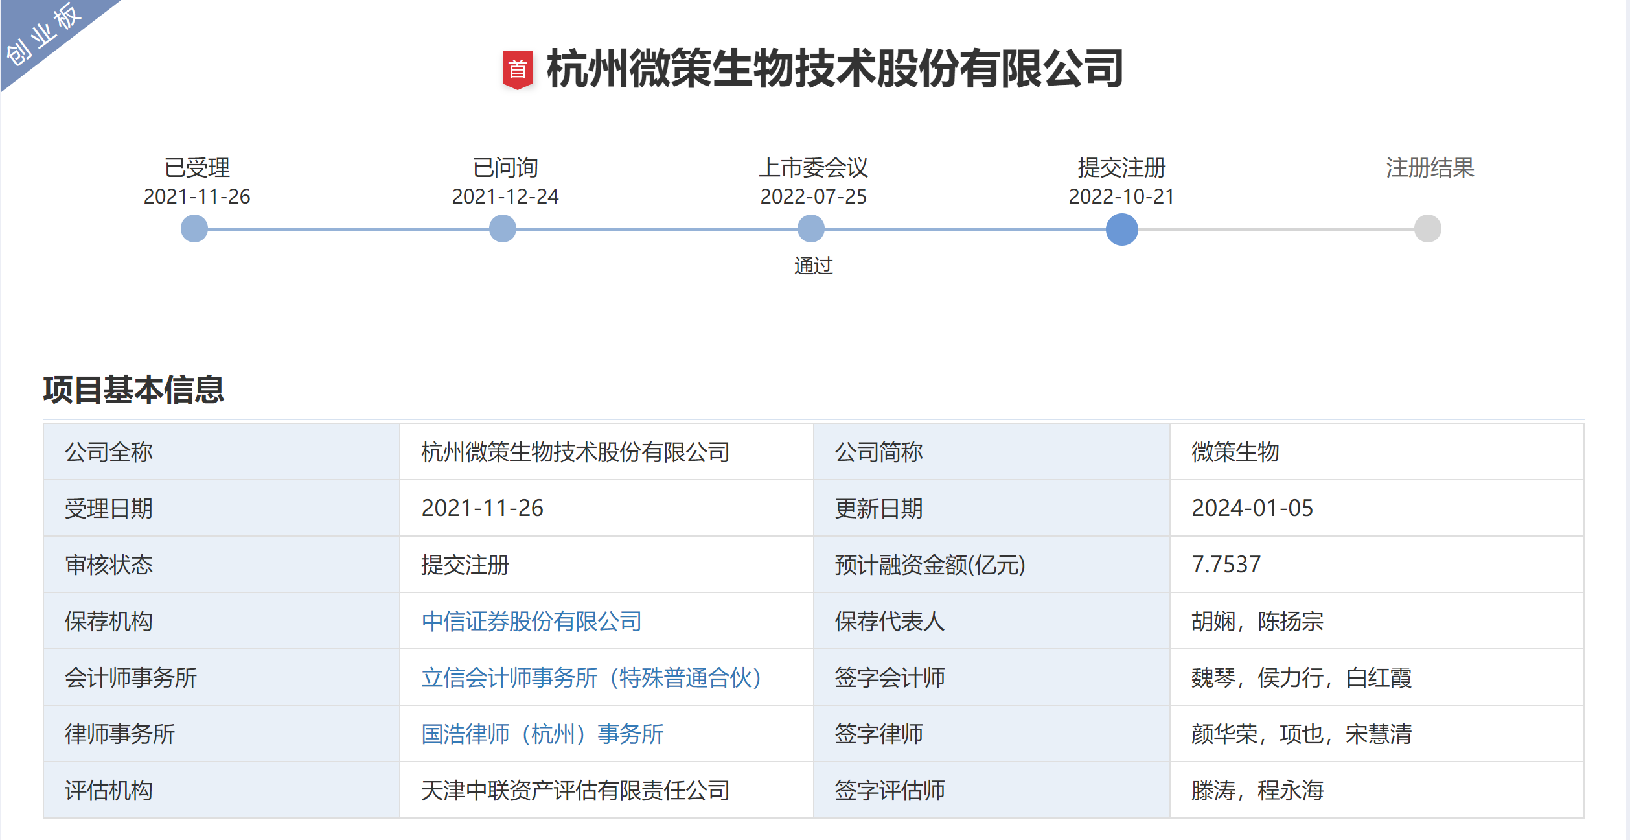Click the 更新日期 label cell
This screenshot has width=1630, height=840.
992,508
